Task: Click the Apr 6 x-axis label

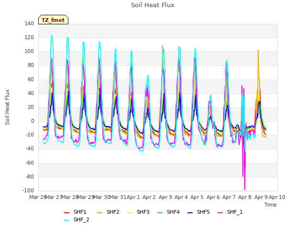Action: click(x=213, y=197)
